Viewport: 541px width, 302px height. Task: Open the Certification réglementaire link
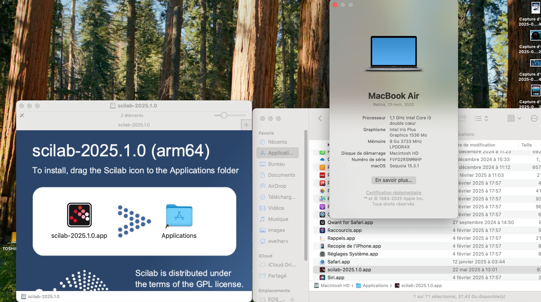[393, 192]
